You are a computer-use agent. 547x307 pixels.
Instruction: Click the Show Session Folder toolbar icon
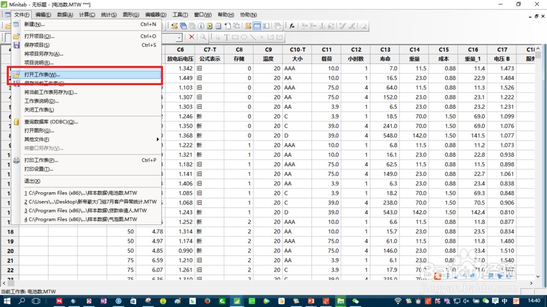pos(174,26)
